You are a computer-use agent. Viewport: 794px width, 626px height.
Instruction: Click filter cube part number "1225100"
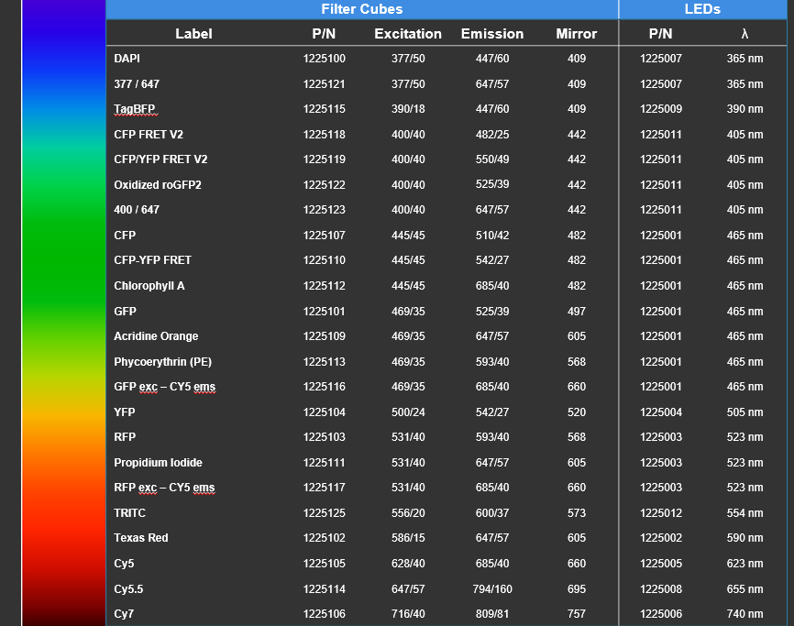tap(324, 59)
